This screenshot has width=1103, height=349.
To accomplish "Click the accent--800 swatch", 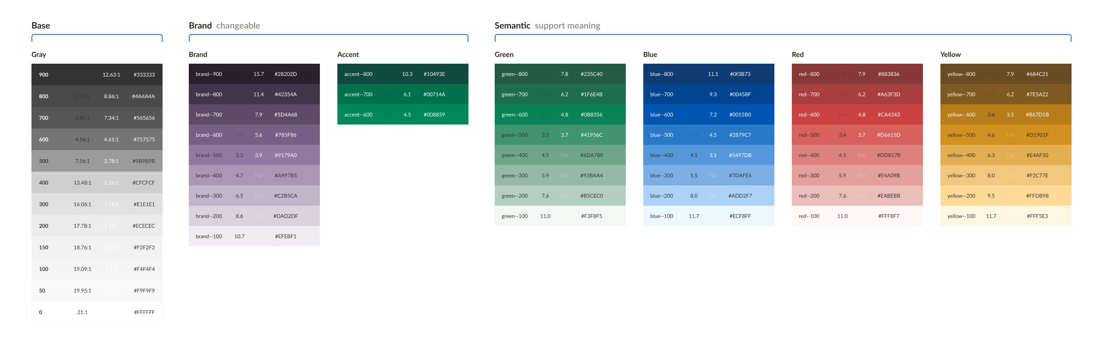I will click(x=402, y=74).
